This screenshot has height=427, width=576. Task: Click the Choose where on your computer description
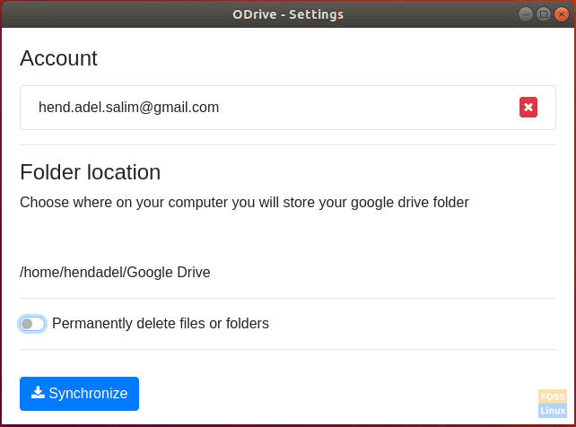[x=244, y=203]
